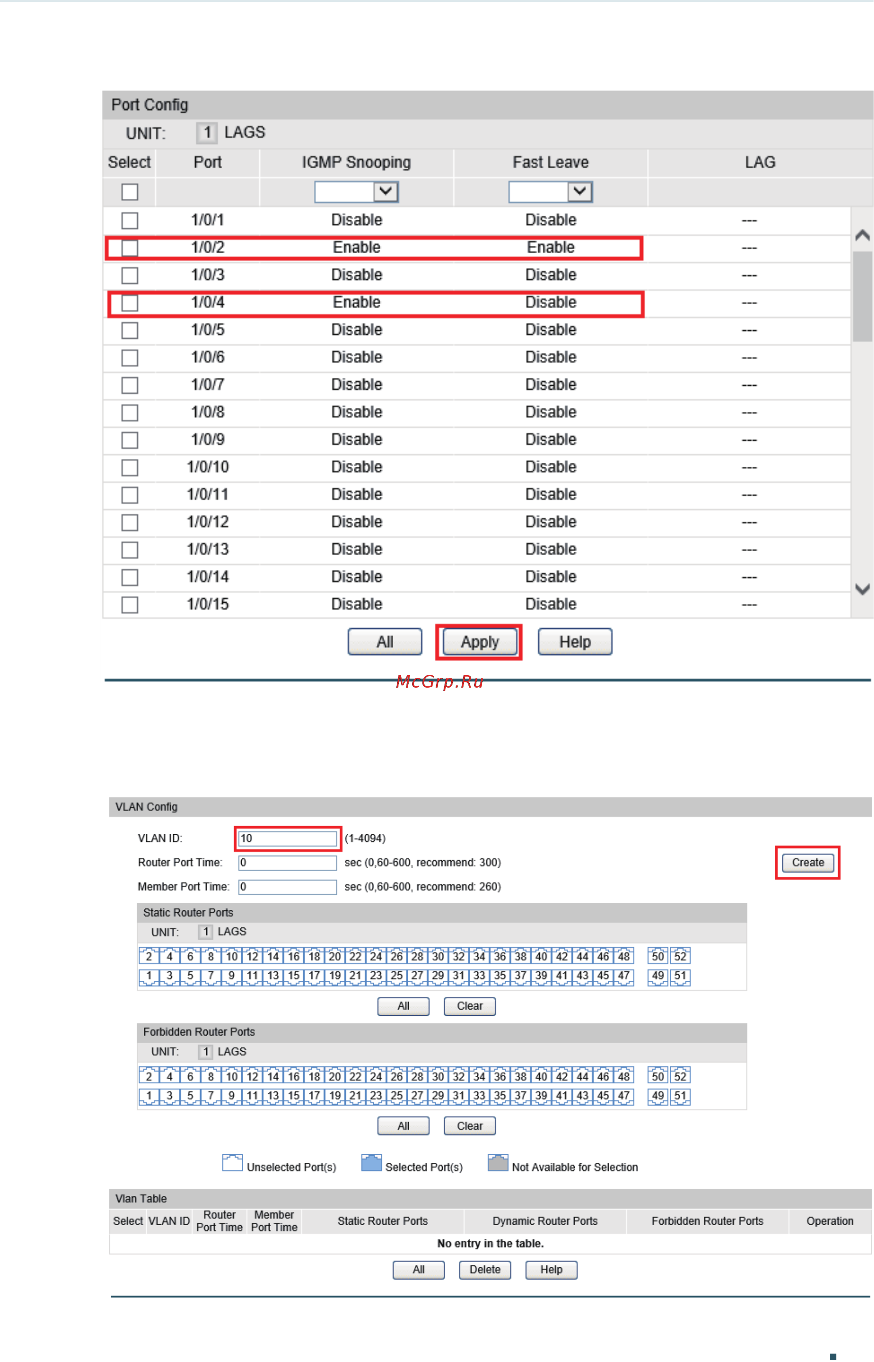874x1362 pixels.
Task: Select port 2 icon in Static Router Ports
Action: point(149,956)
